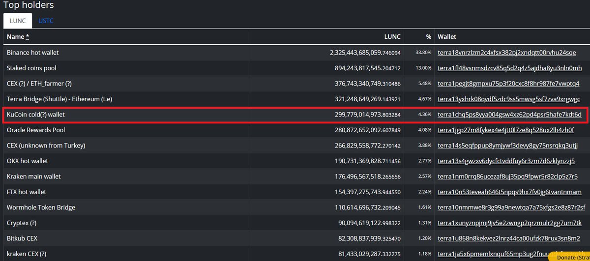
Task: Open OKX hot wallet address link
Action: coord(506,161)
